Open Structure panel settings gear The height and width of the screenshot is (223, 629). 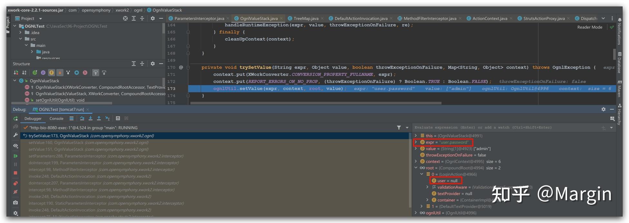coord(153,64)
